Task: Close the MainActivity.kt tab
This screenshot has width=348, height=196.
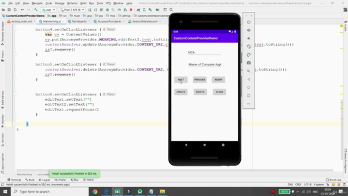Action: click(63, 22)
